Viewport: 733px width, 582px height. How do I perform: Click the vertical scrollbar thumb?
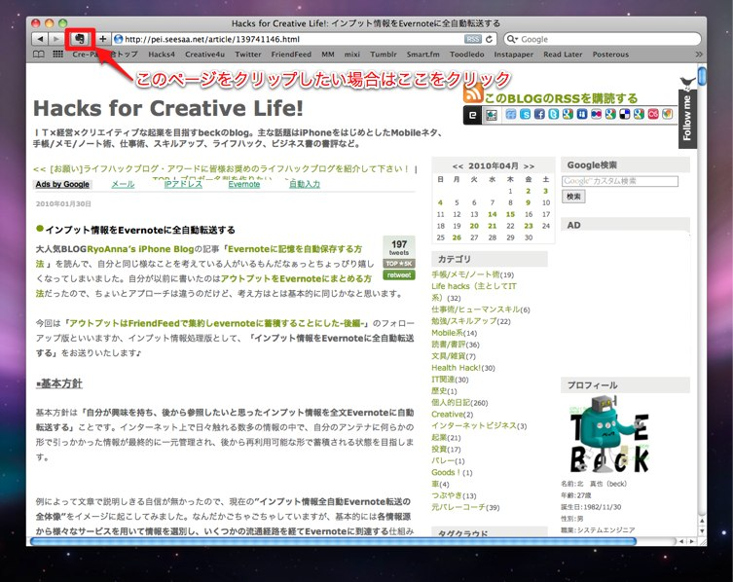tap(702, 76)
